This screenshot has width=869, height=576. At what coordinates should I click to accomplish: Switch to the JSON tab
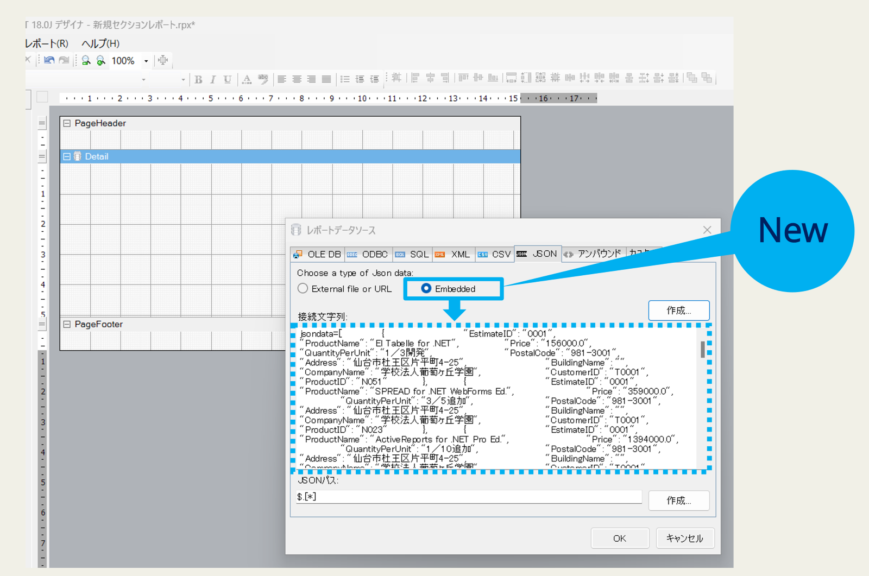pos(538,254)
